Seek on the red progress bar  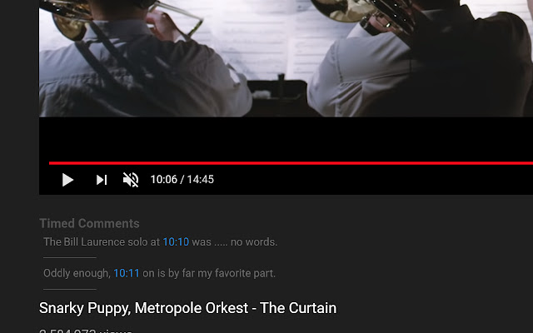(x=291, y=163)
